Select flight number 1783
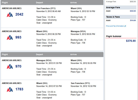 [19, 89]
